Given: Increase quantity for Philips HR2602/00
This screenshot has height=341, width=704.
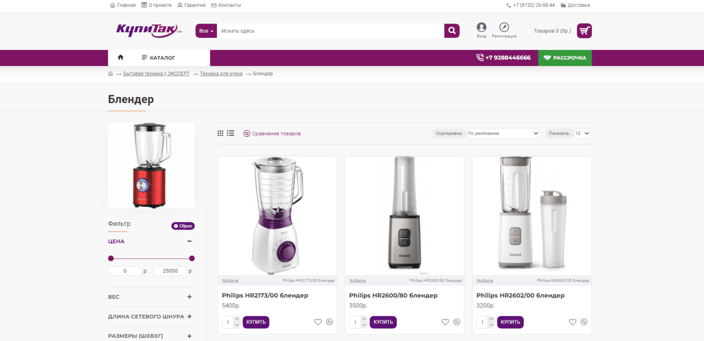Looking at the screenshot, I should click(491, 319).
